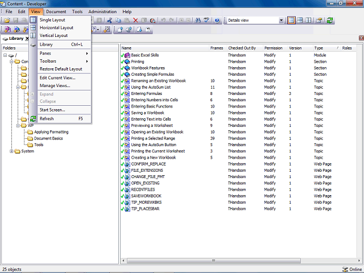Click the Cut scissors toolbar icon
The image size is (364, 273).
tap(110, 20)
